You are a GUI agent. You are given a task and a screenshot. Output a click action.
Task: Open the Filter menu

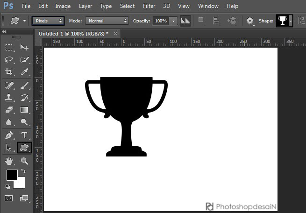coord(149,6)
